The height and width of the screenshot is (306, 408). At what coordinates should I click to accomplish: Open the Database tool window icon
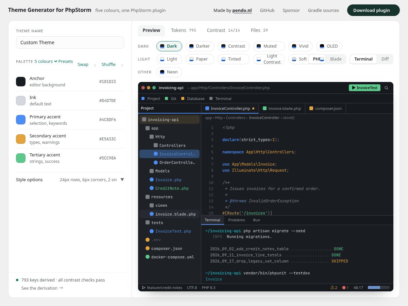(x=183, y=99)
